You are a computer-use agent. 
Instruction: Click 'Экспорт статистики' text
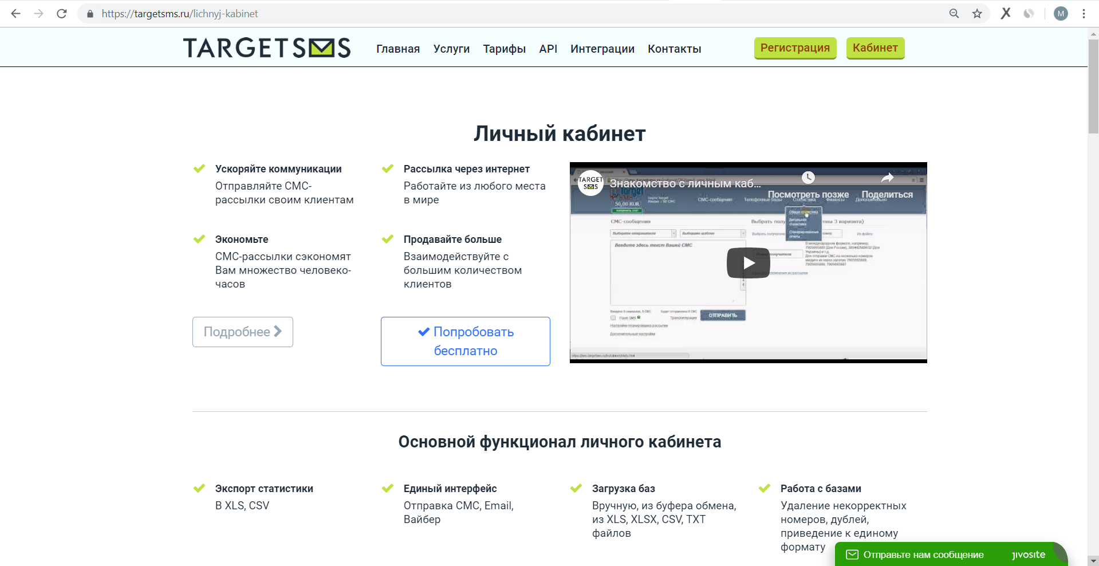click(x=264, y=489)
